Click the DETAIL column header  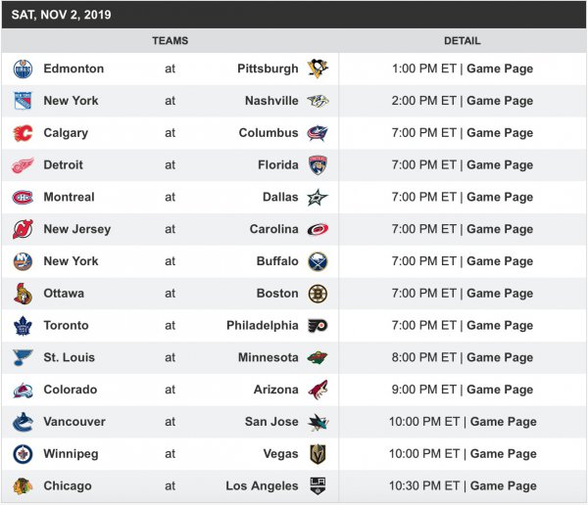[x=463, y=41]
